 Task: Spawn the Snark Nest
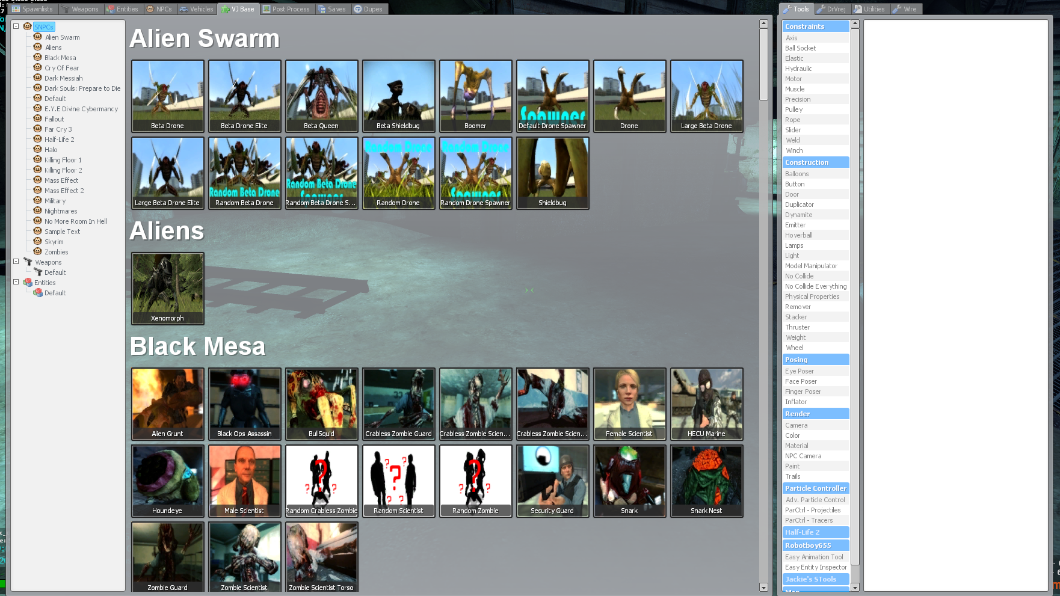point(707,481)
